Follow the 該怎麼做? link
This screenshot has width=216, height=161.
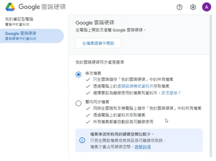coord(171,93)
